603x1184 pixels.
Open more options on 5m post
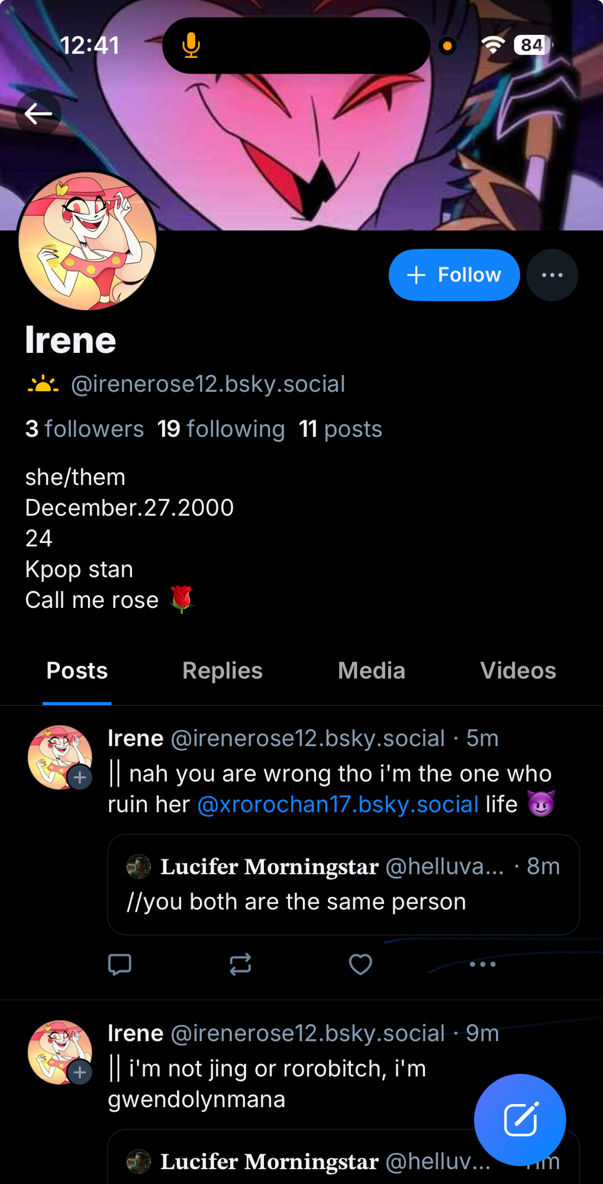click(x=482, y=964)
